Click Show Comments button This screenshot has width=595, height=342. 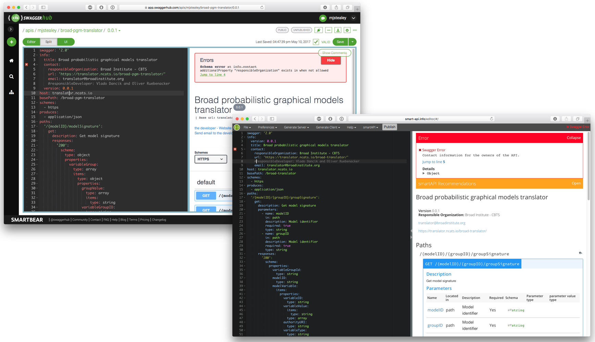coord(334,53)
